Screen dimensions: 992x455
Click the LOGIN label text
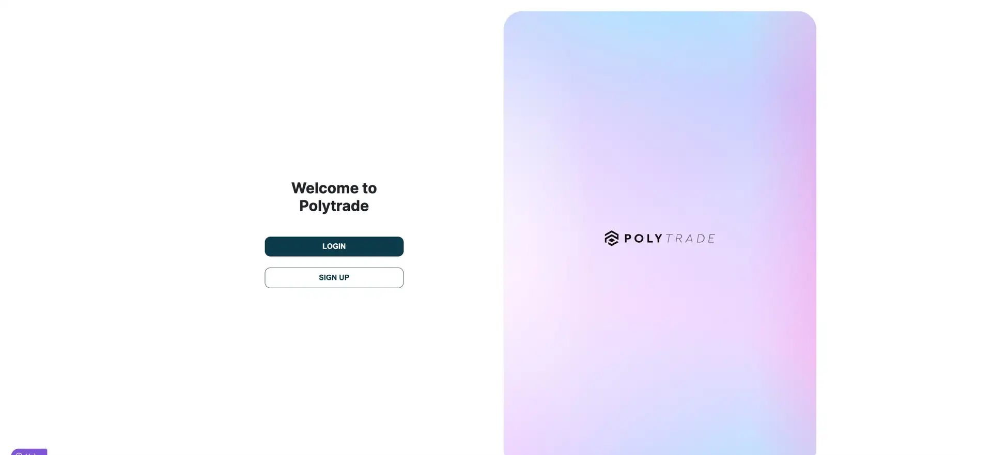(x=334, y=246)
